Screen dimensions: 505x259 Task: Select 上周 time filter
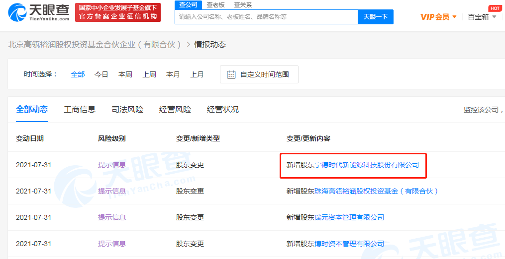coord(149,74)
